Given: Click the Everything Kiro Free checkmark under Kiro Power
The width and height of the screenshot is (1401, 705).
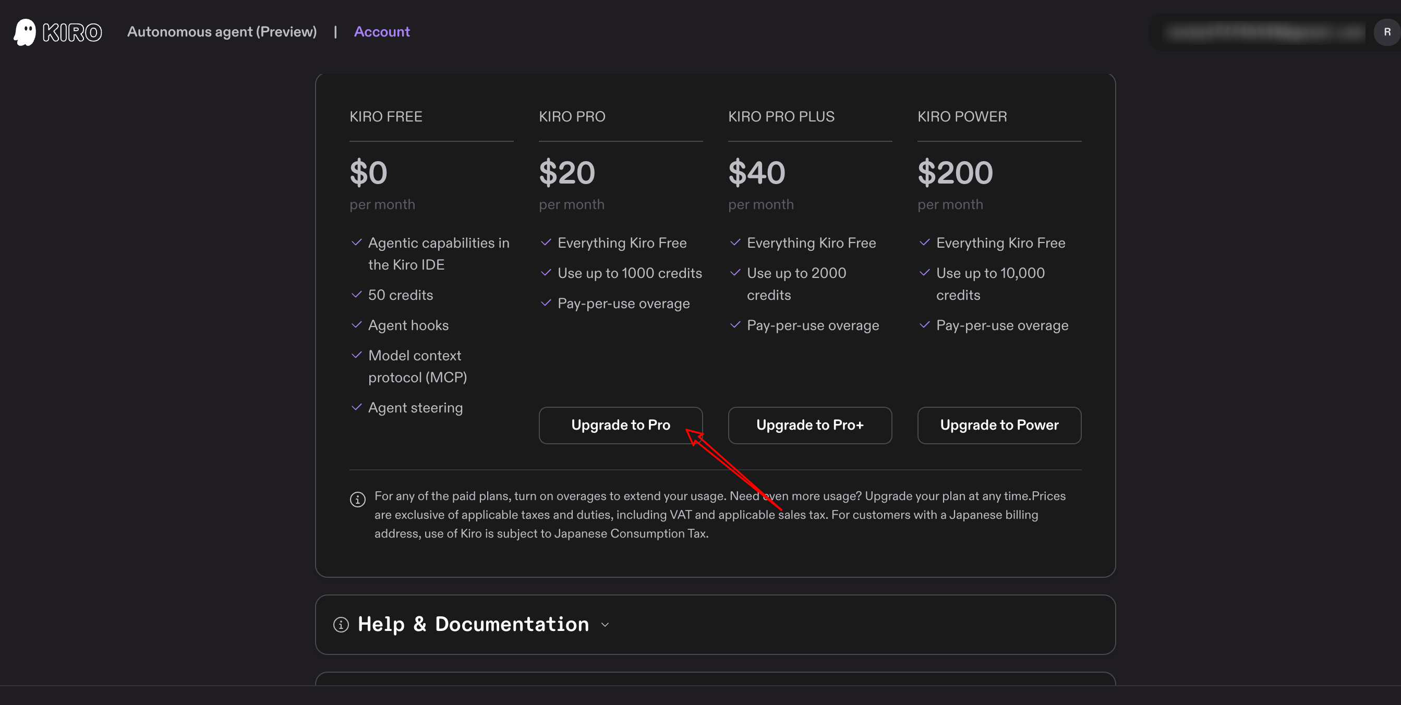Looking at the screenshot, I should coord(925,242).
